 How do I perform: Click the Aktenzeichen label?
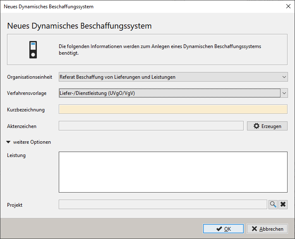(x=22, y=126)
